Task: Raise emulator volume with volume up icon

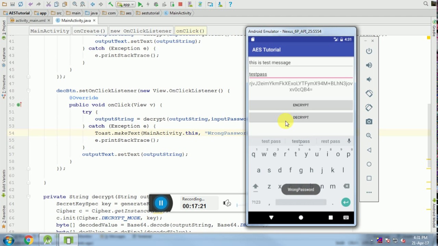Action: tap(369, 65)
